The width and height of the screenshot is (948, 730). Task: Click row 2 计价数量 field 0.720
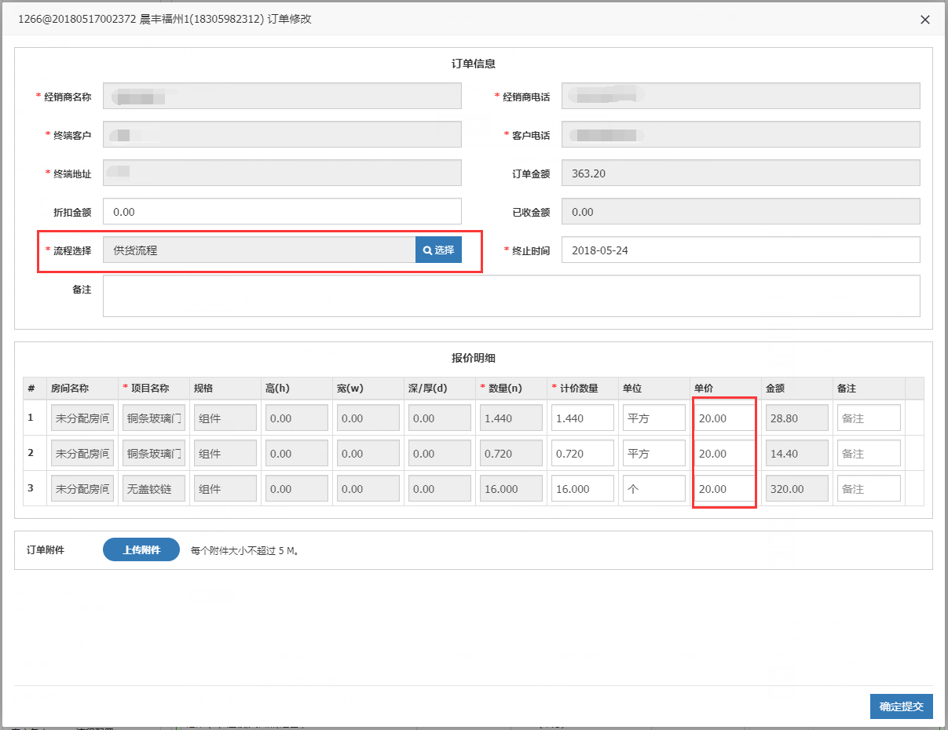[582, 454]
